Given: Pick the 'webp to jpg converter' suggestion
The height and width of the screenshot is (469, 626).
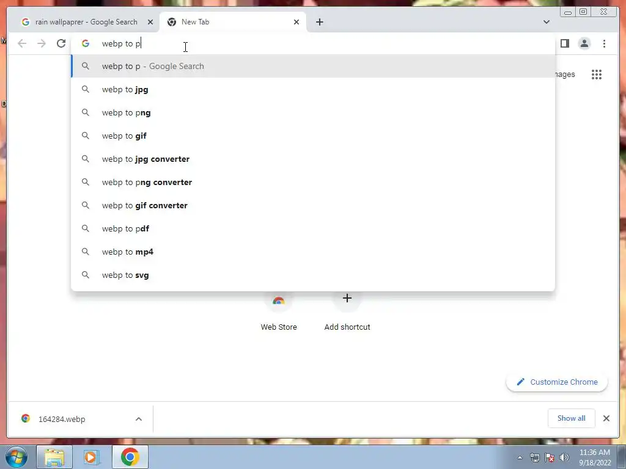Looking at the screenshot, I should [x=313, y=159].
